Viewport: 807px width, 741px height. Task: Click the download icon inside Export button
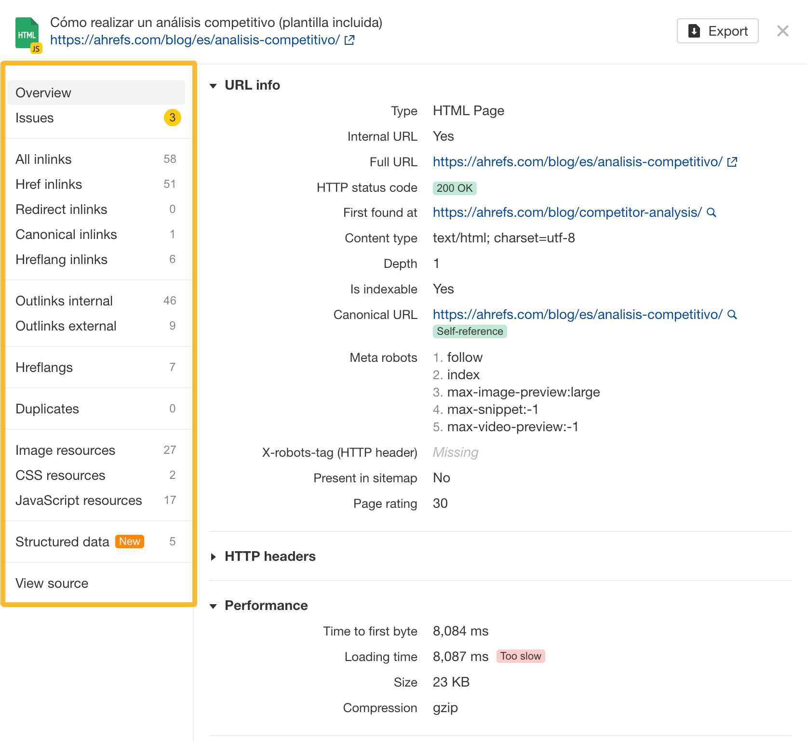[x=694, y=30]
